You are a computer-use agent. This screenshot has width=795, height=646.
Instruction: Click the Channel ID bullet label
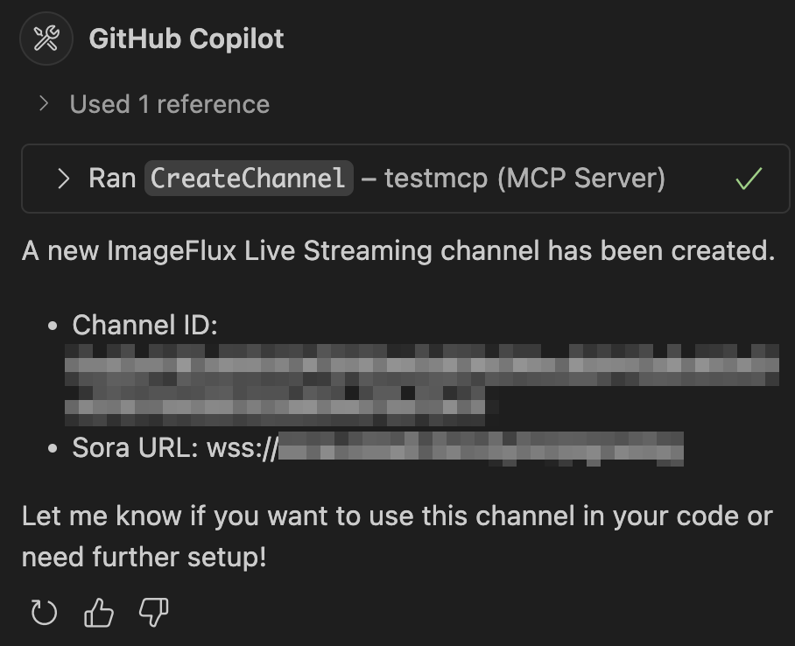coord(144,325)
